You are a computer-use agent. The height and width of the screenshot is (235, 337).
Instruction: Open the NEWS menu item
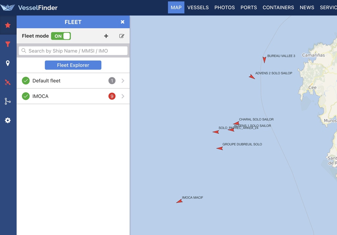pyautogui.click(x=307, y=8)
